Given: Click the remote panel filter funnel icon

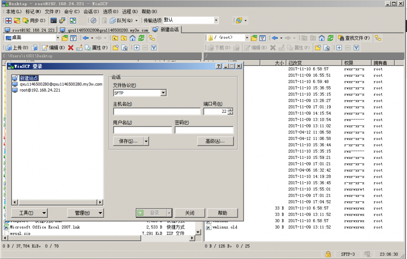Looking at the screenshot, I should (262, 38).
